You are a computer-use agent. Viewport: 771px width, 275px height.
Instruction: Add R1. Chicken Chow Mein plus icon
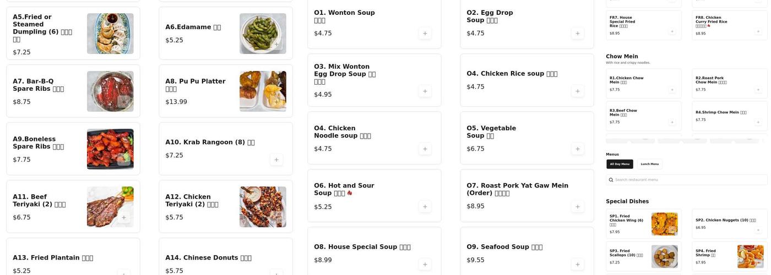click(x=672, y=90)
